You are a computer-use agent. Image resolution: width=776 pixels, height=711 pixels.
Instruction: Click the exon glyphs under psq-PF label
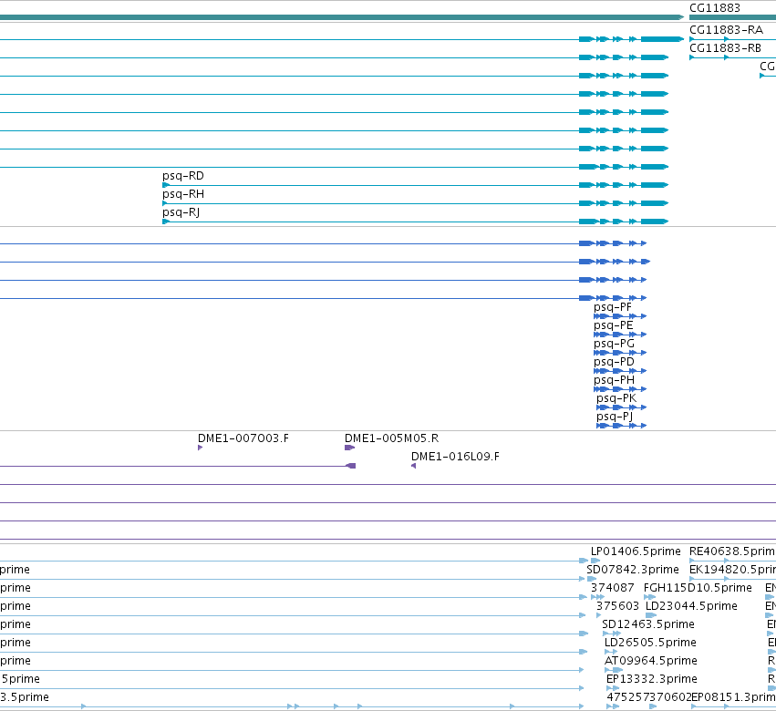click(x=620, y=316)
